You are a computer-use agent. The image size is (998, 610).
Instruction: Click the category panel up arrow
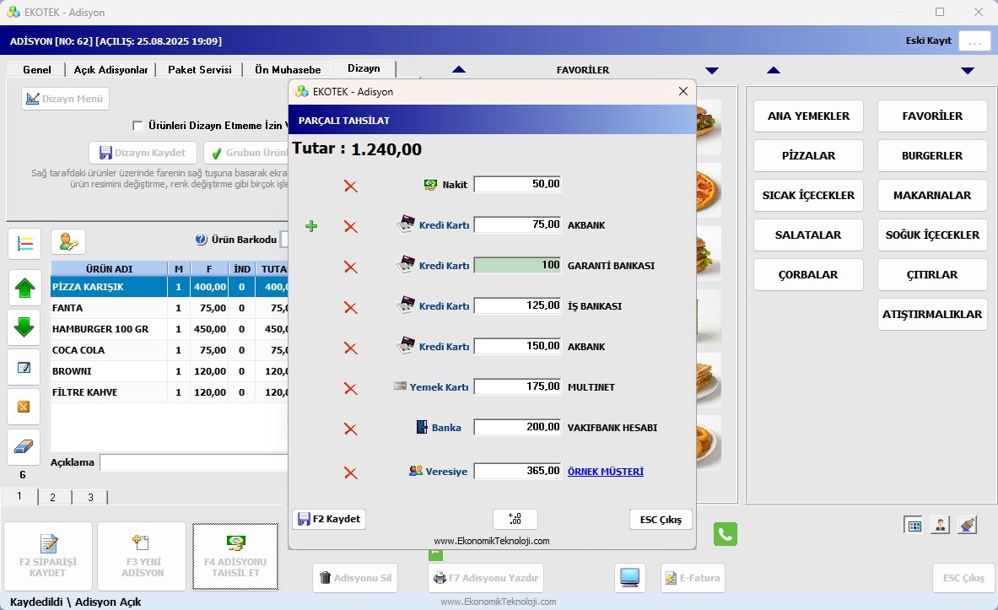point(774,70)
